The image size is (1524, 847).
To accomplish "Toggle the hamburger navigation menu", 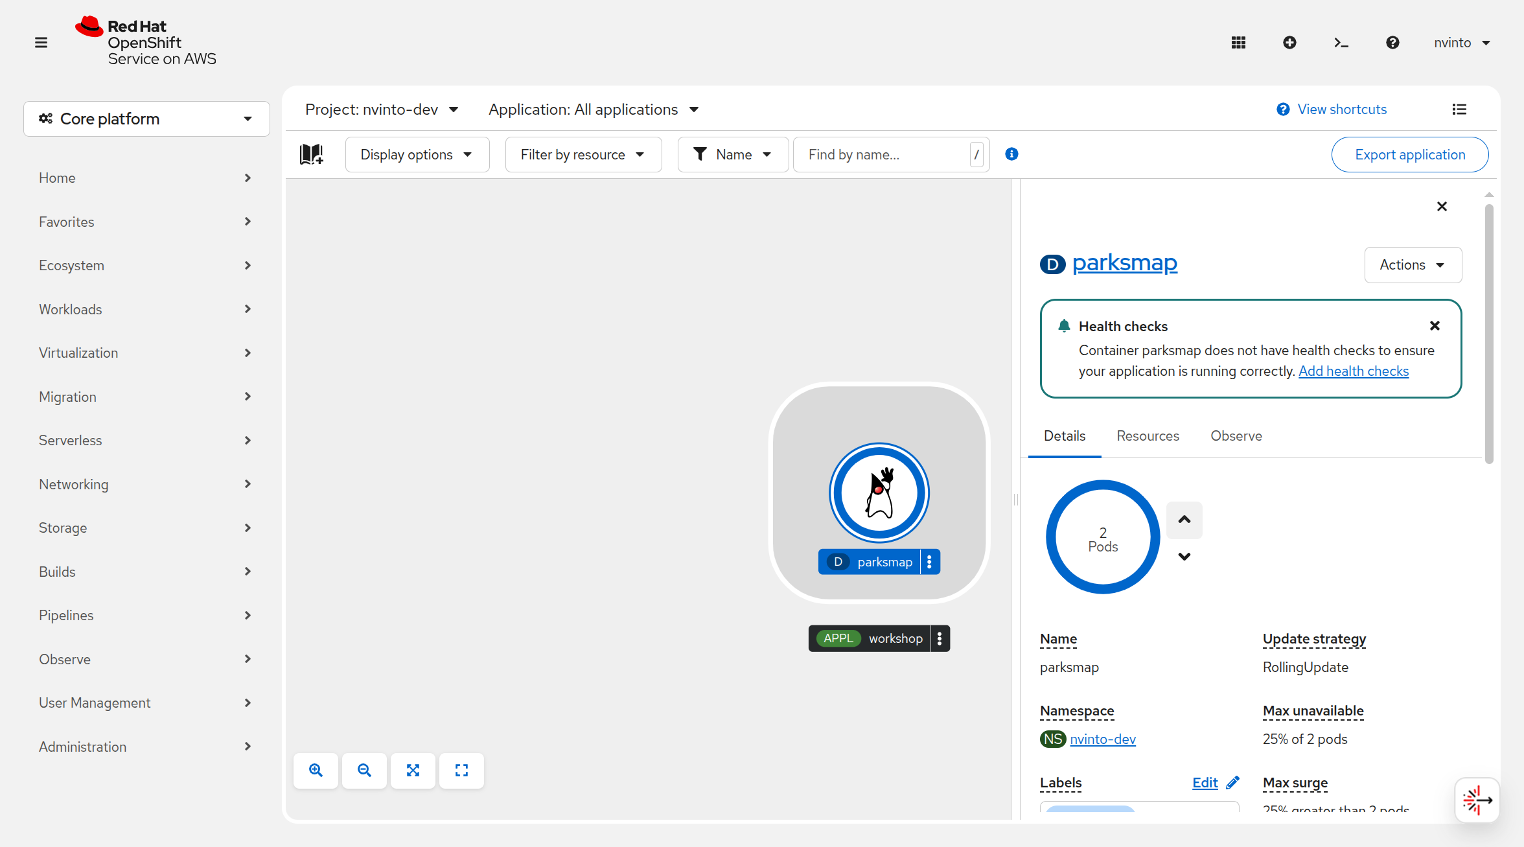I will (x=41, y=43).
